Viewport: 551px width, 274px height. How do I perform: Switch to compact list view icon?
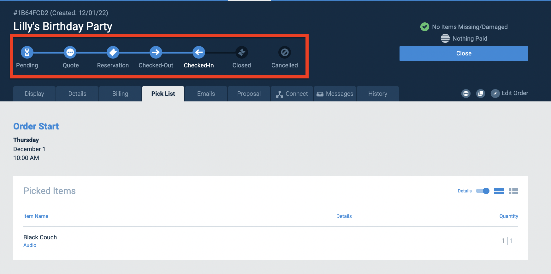(499, 191)
